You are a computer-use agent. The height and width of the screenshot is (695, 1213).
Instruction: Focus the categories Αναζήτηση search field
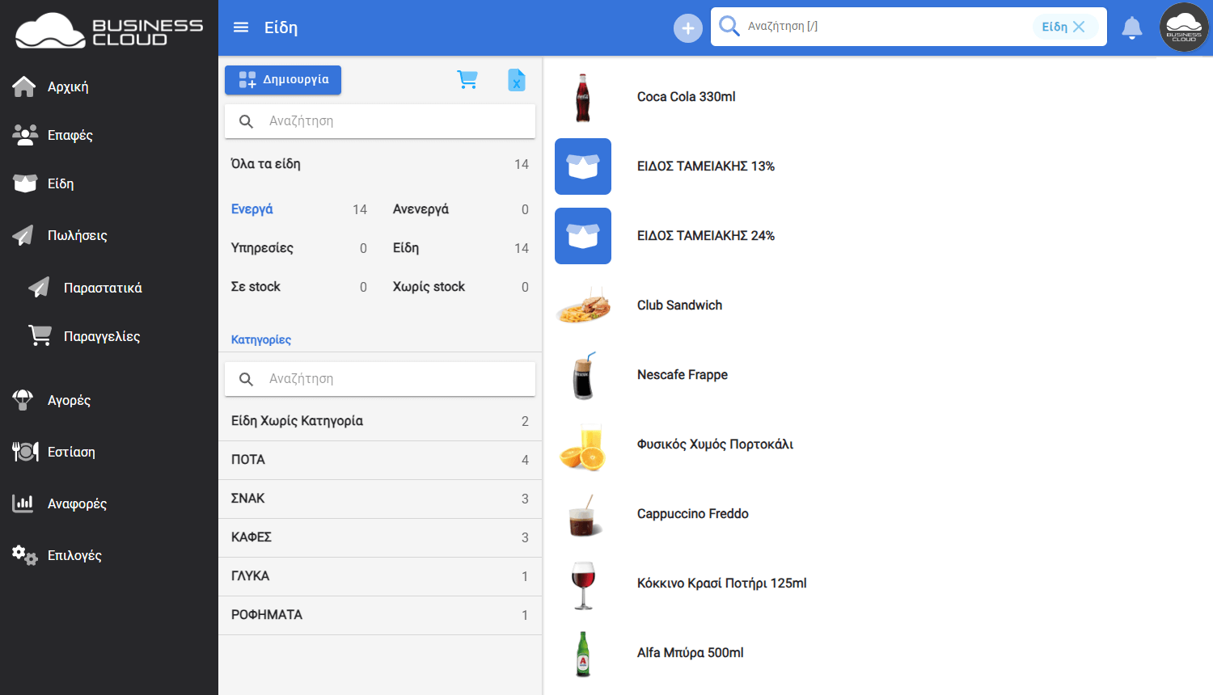(x=380, y=379)
